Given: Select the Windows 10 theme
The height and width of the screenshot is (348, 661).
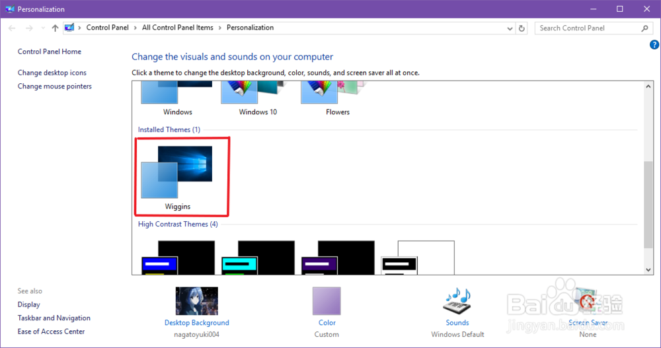Looking at the screenshot, I should tap(258, 99).
